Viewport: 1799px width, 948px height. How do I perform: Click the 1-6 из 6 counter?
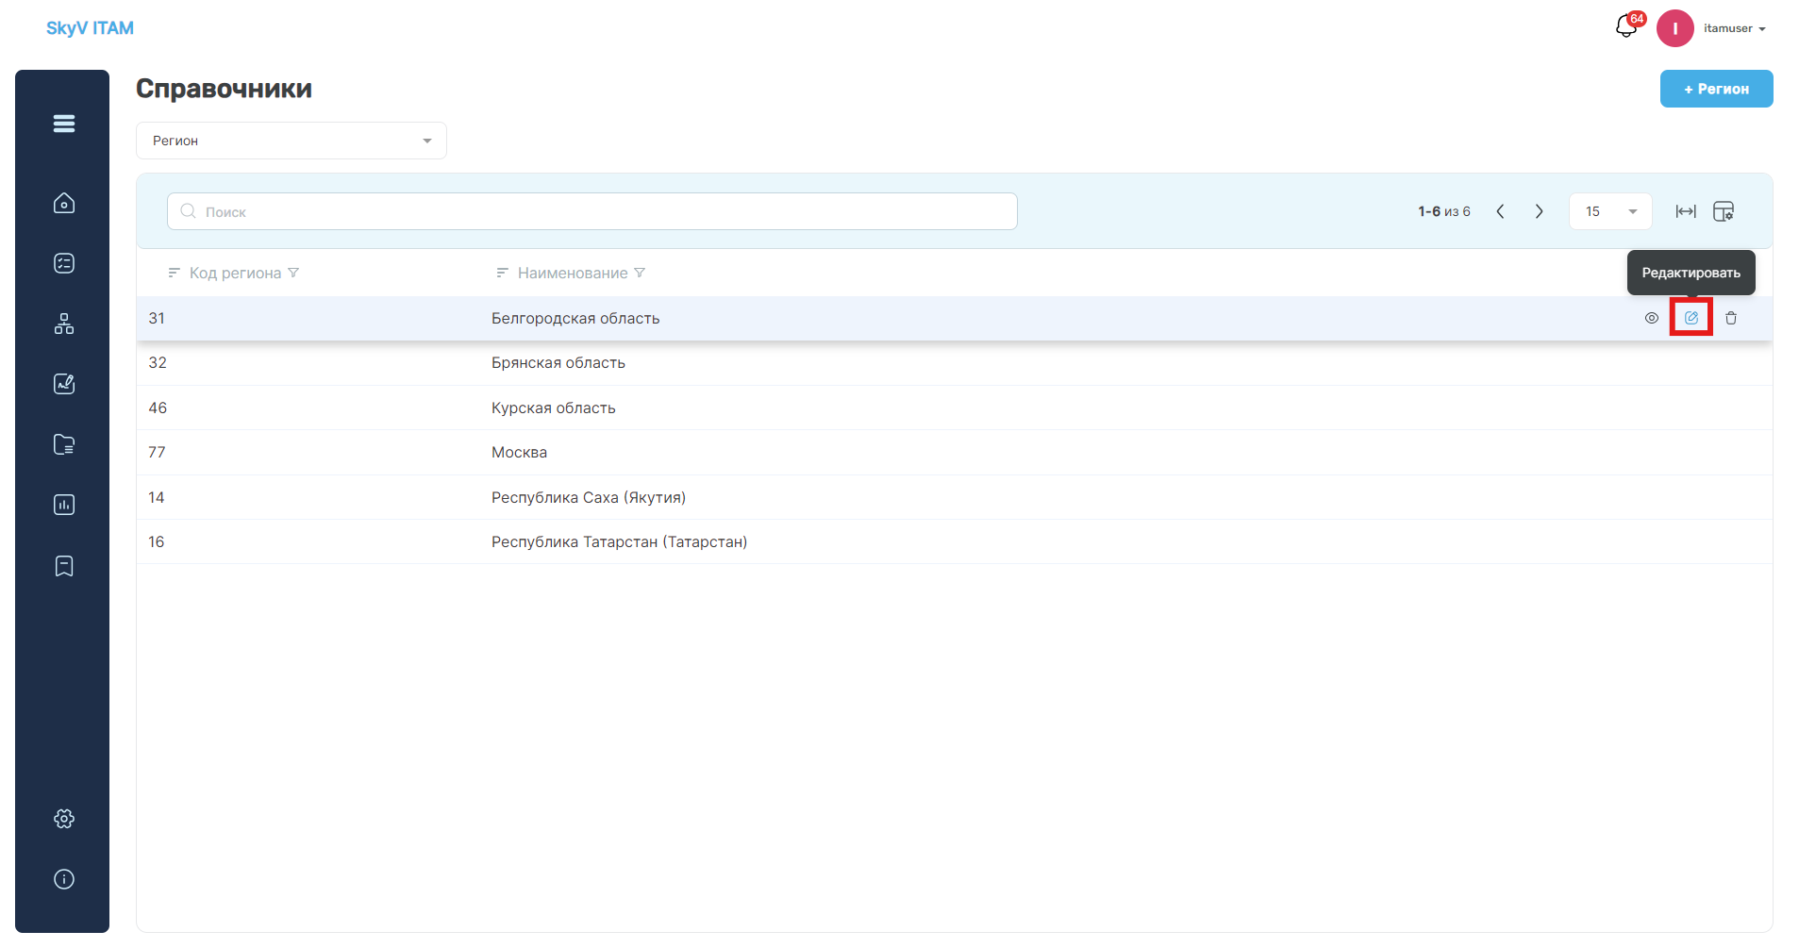(1444, 211)
